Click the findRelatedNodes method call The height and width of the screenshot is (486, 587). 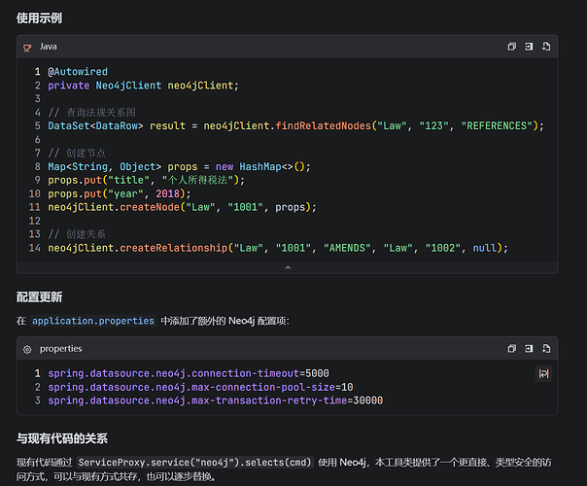[323, 125]
